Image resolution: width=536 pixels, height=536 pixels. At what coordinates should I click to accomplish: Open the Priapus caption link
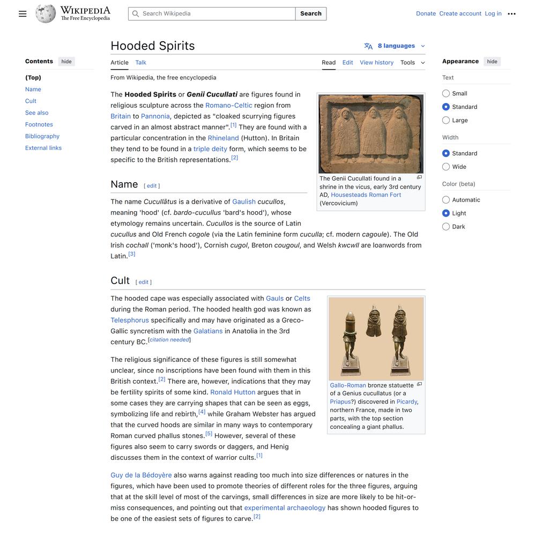340,401
